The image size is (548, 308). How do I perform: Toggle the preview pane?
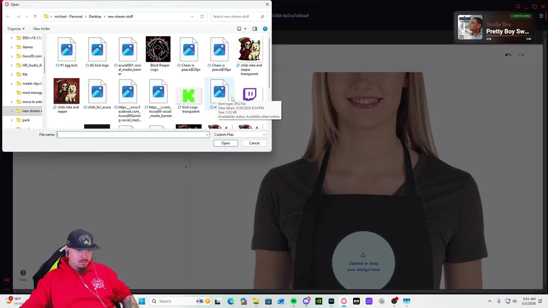point(255,29)
